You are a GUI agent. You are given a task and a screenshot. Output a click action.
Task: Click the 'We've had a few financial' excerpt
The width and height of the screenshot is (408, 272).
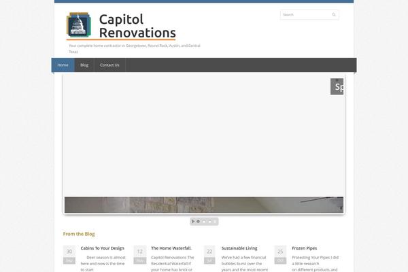pos(245,263)
